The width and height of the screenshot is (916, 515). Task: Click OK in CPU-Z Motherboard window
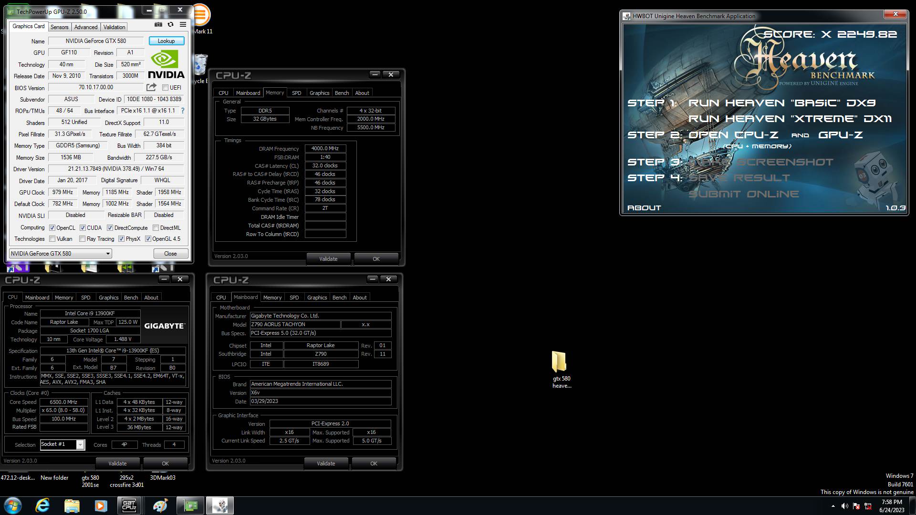pos(374,463)
